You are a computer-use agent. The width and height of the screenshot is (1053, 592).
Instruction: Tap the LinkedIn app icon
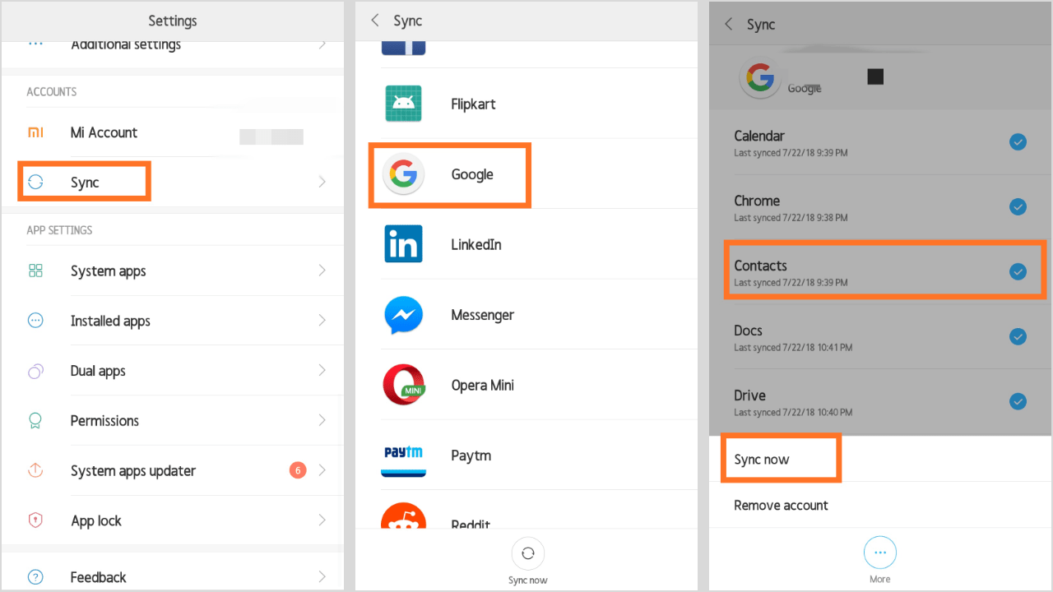coord(403,244)
